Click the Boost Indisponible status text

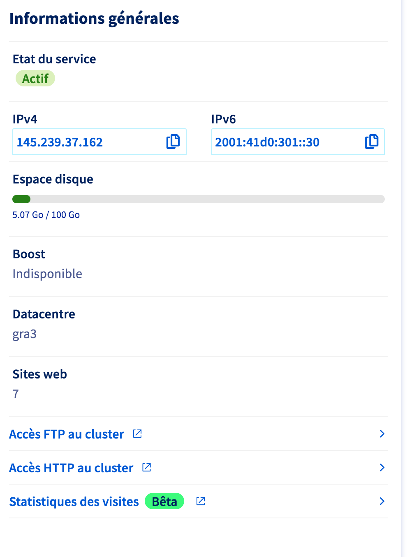(x=47, y=274)
